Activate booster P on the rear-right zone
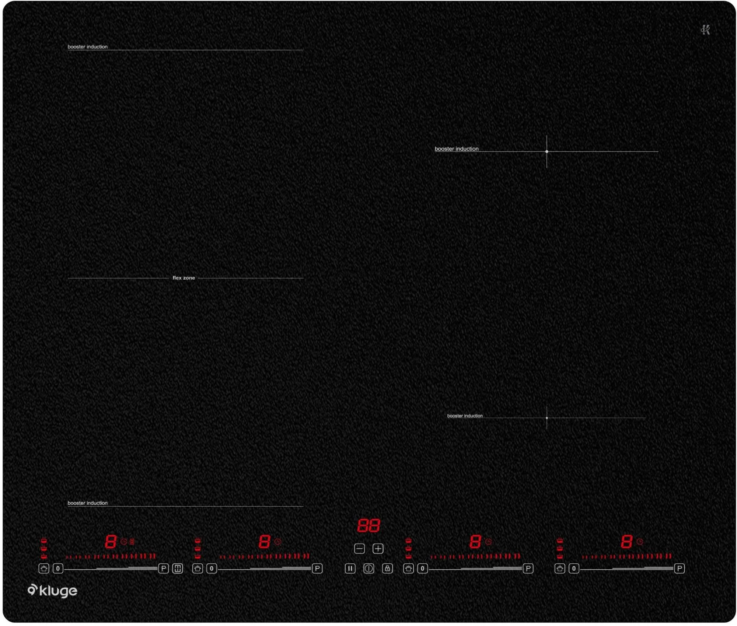 pyautogui.click(x=528, y=569)
